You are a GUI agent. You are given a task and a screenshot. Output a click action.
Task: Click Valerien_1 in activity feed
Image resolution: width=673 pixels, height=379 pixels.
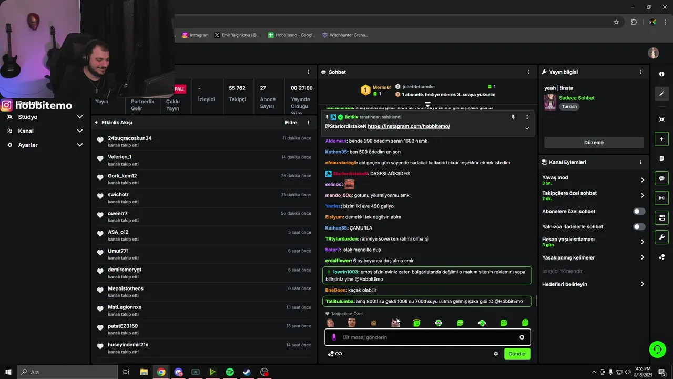pyautogui.click(x=120, y=157)
